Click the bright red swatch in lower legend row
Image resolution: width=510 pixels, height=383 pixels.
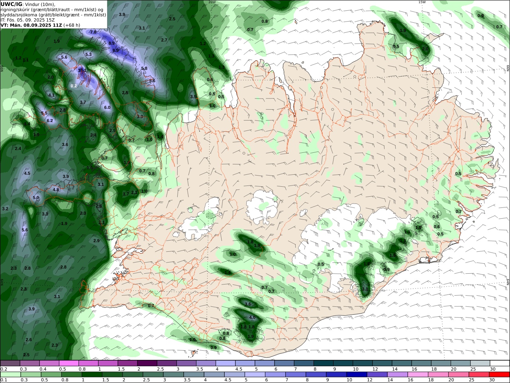499,375
